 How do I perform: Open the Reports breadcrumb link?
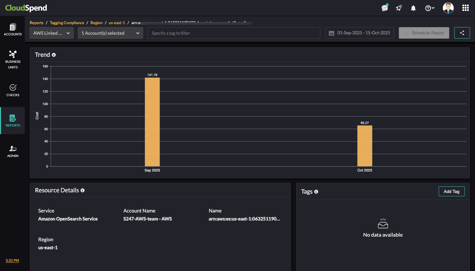tap(36, 22)
